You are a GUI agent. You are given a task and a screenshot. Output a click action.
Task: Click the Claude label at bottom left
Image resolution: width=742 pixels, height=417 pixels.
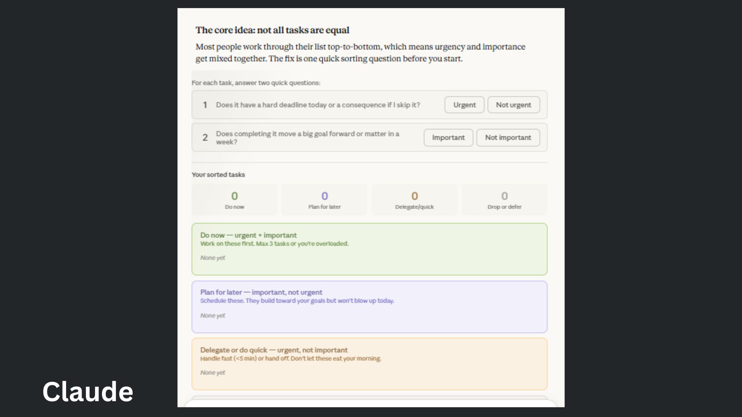[x=88, y=391]
